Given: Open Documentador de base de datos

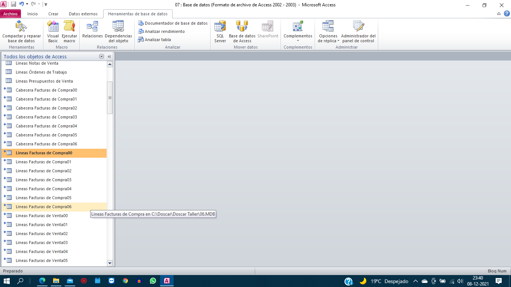Looking at the screenshot, I should 172,23.
